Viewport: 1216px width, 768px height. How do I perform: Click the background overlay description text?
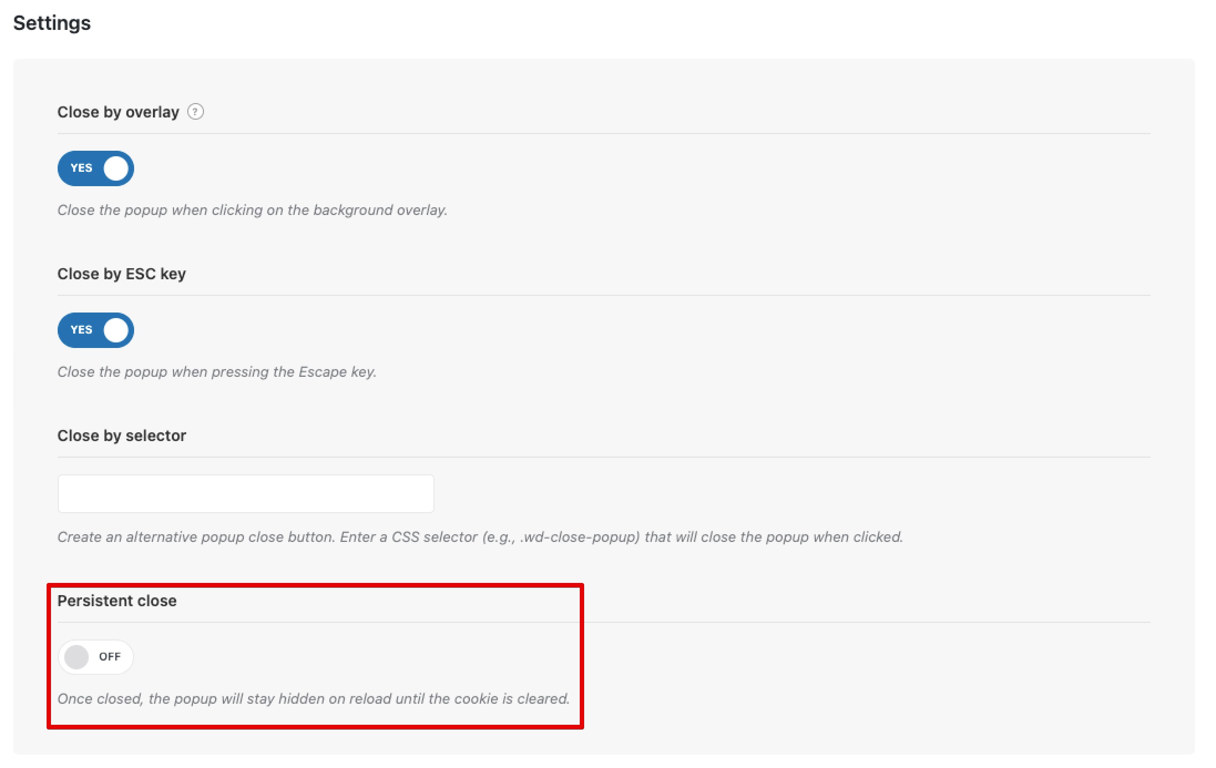coord(252,211)
